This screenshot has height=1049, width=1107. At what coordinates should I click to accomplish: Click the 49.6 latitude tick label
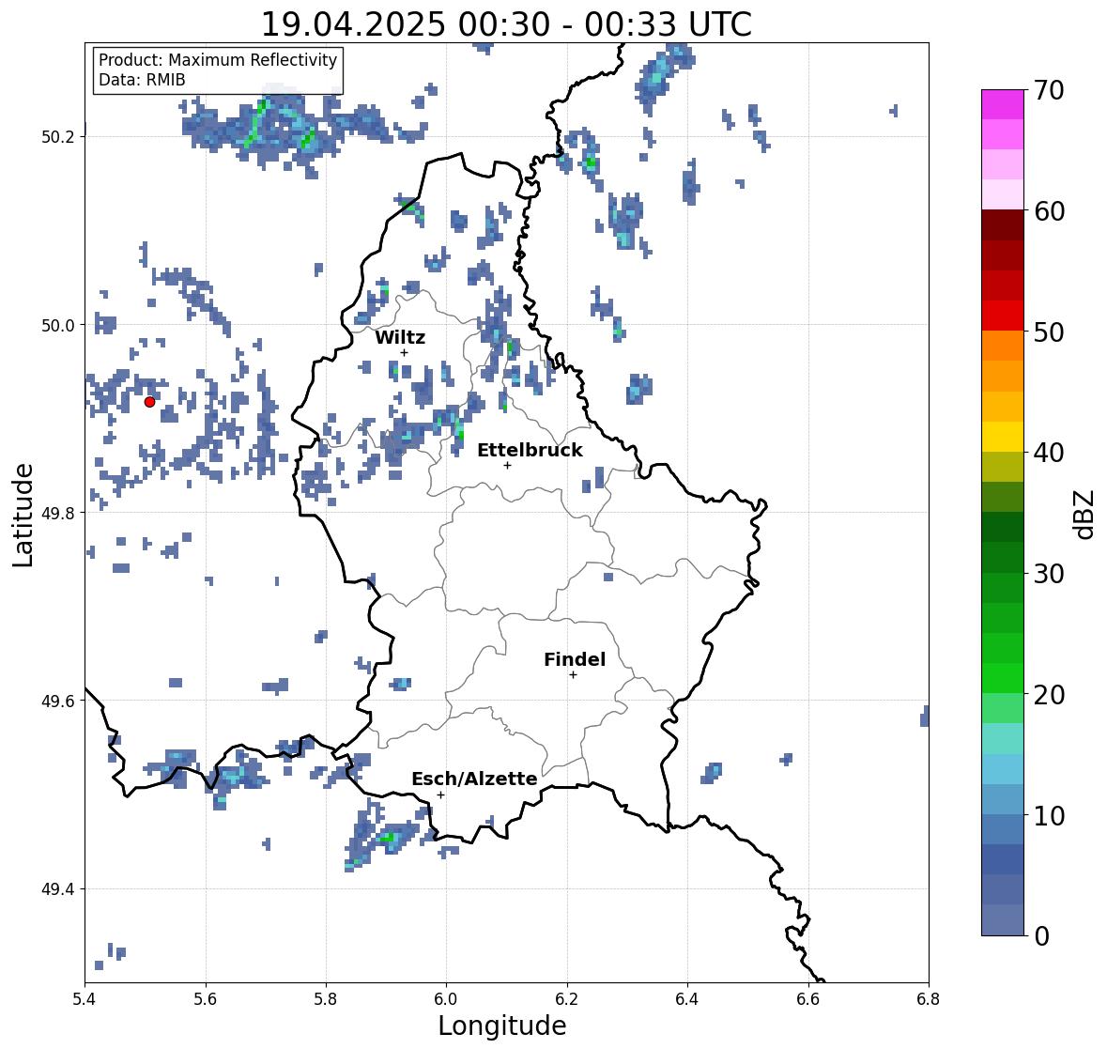[58, 701]
